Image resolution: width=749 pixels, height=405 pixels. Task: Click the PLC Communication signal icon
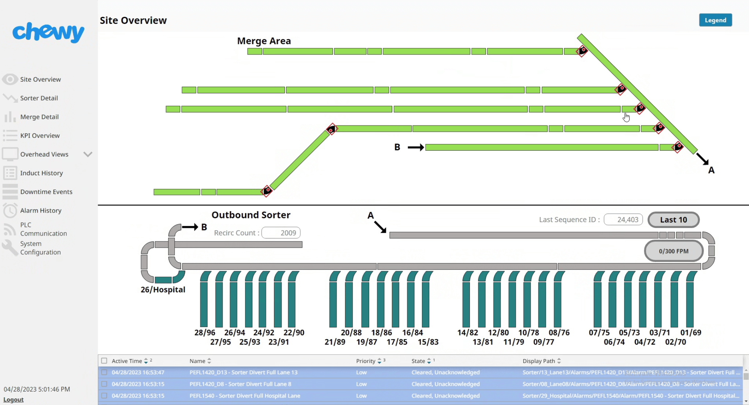[10, 229]
